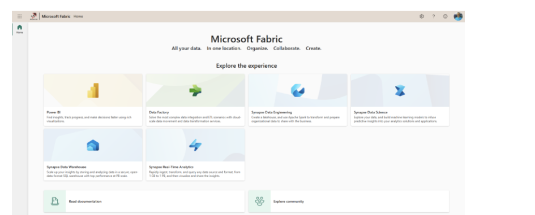The width and height of the screenshot is (535, 215).
Task: Click the Data Factory green icon
Action: [195, 90]
